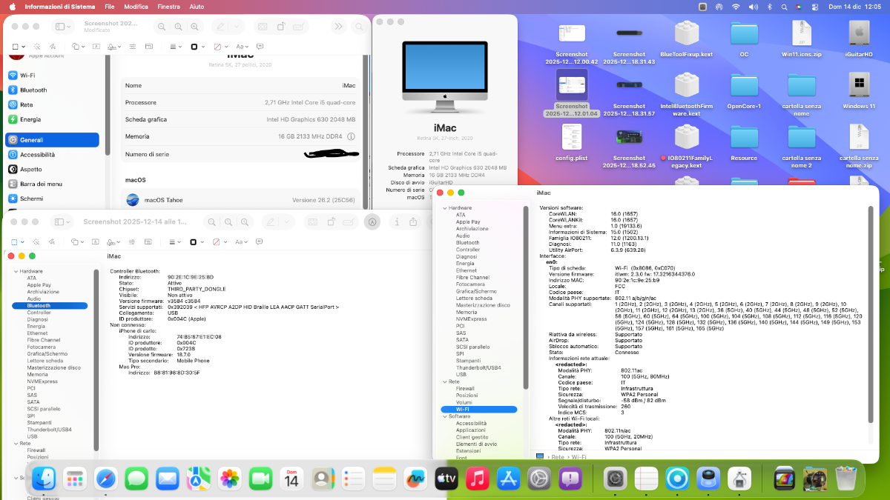Click Rotate icon in upper Preview window toolbar
Viewport: 890px width, 500px height.
281,27
